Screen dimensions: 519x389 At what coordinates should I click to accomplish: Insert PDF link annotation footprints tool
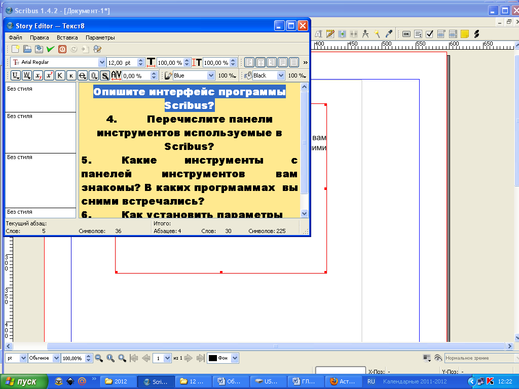pos(476,34)
